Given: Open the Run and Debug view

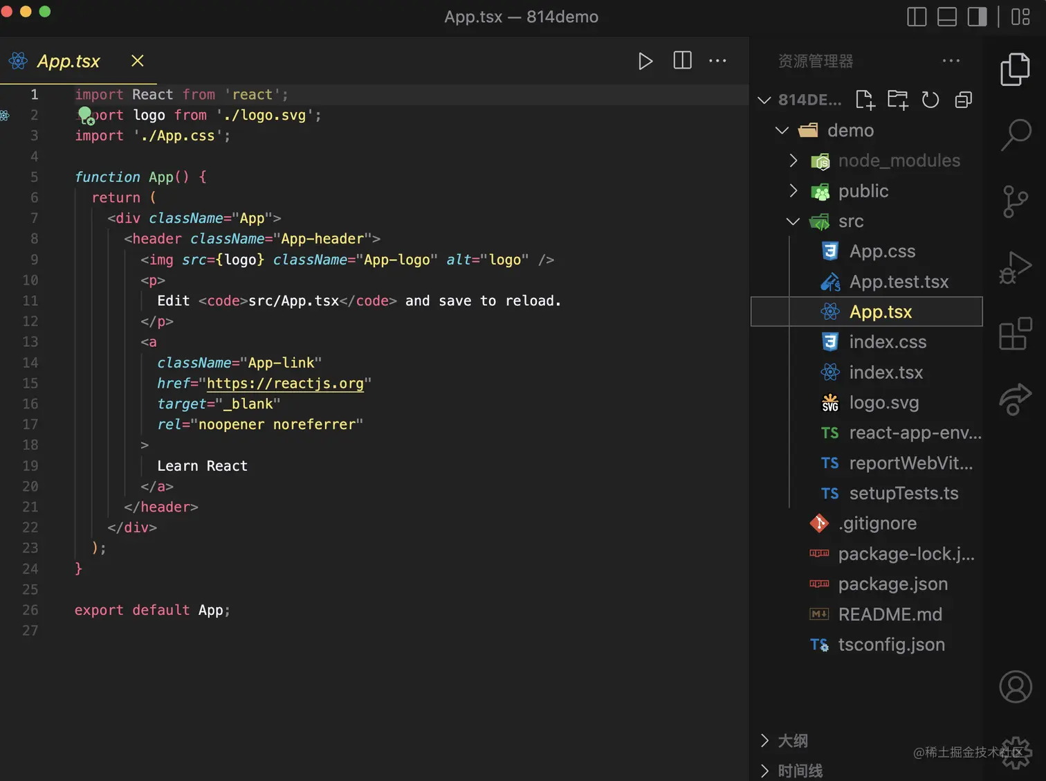Looking at the screenshot, I should pos(1015,267).
